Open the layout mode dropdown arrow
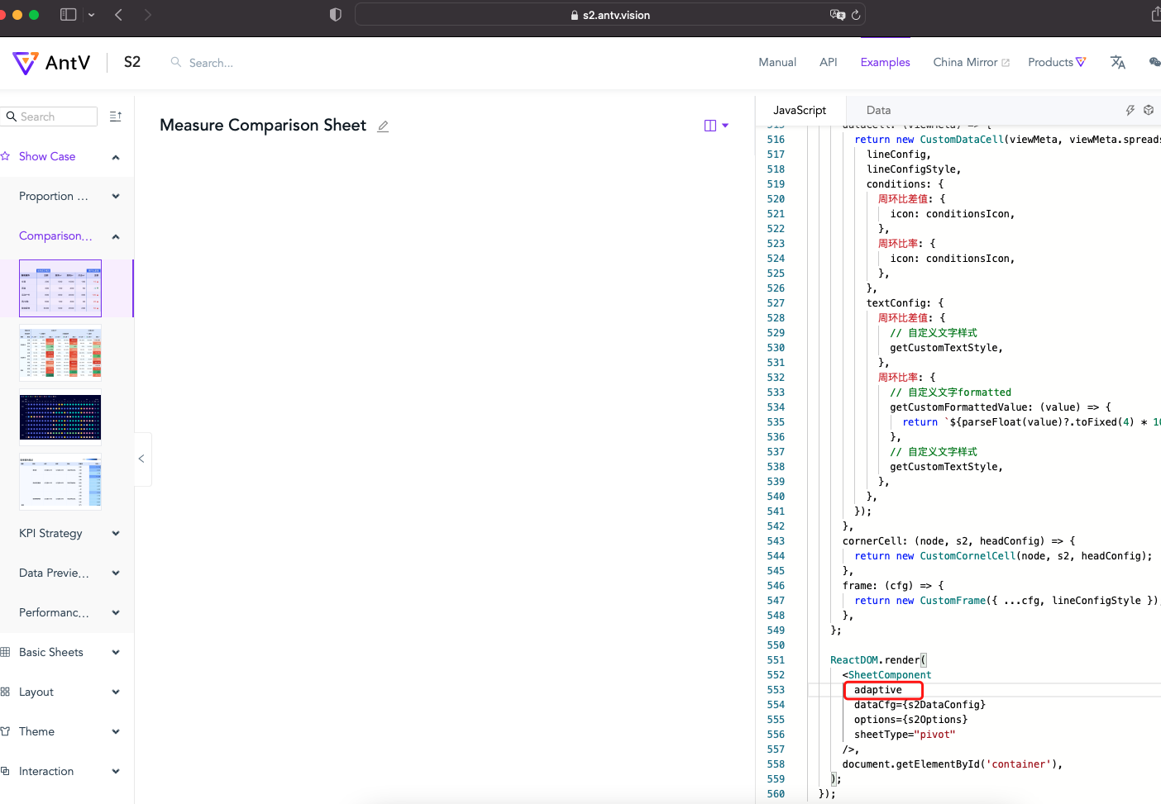 click(x=725, y=125)
